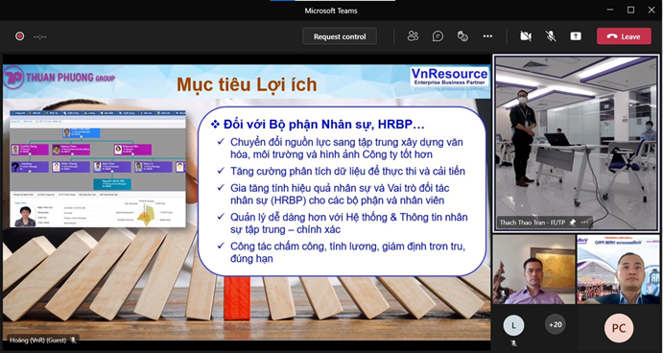Click muted mic icon beside Hoàng (VnR)
Image resolution: width=663 pixels, height=353 pixels.
(73, 340)
